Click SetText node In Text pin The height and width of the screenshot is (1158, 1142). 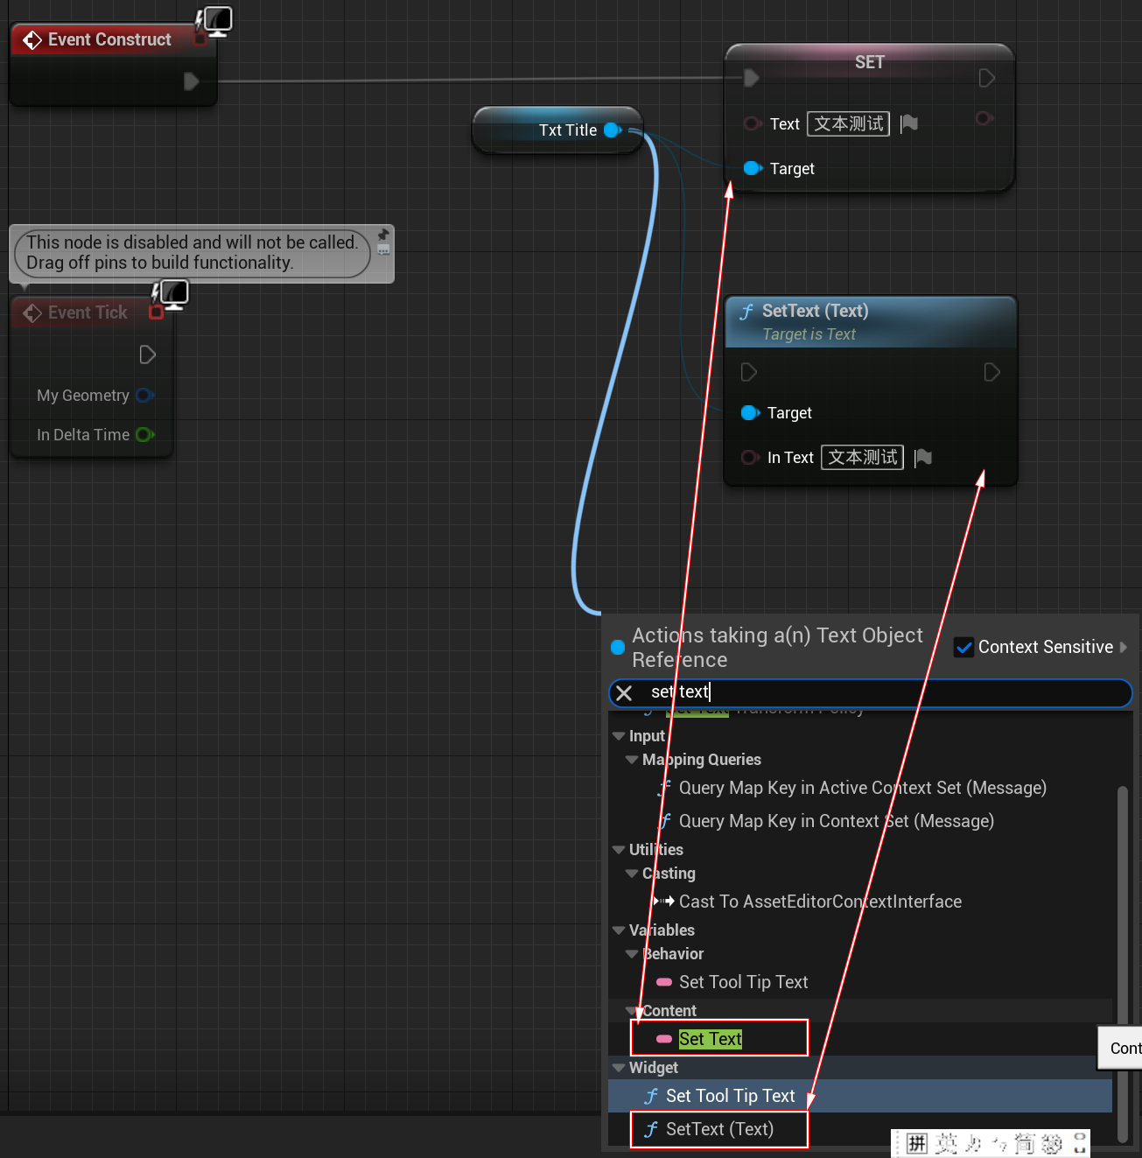750,458
